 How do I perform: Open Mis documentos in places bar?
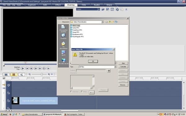[x=63, y=45]
